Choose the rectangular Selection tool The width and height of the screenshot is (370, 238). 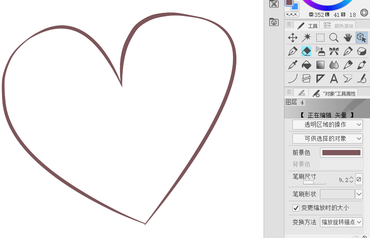pyautogui.click(x=320, y=38)
